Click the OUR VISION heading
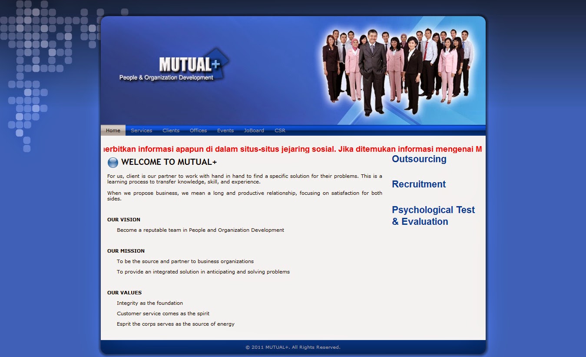Viewport: 586px width, 357px height. [124, 220]
